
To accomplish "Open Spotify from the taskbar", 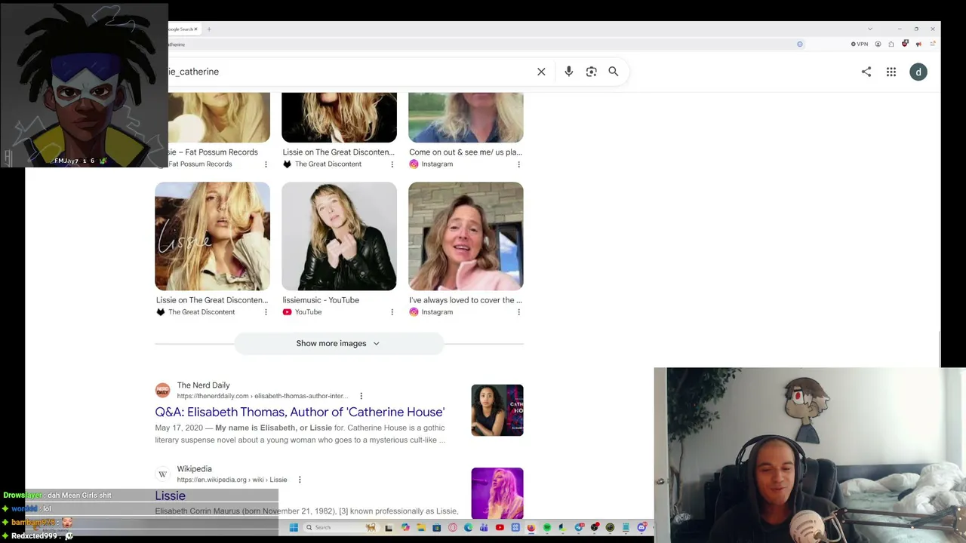I will [547, 528].
